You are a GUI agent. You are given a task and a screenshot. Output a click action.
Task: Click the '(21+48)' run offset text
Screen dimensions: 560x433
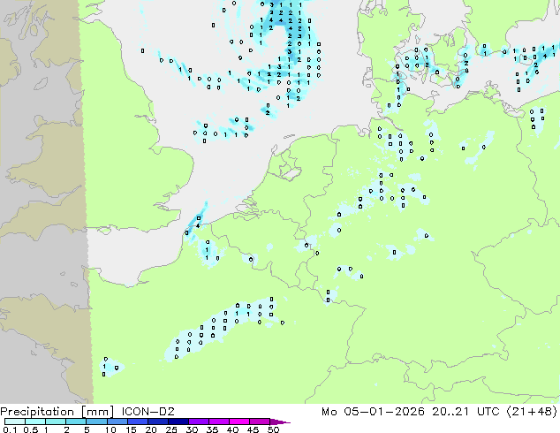click(532, 412)
